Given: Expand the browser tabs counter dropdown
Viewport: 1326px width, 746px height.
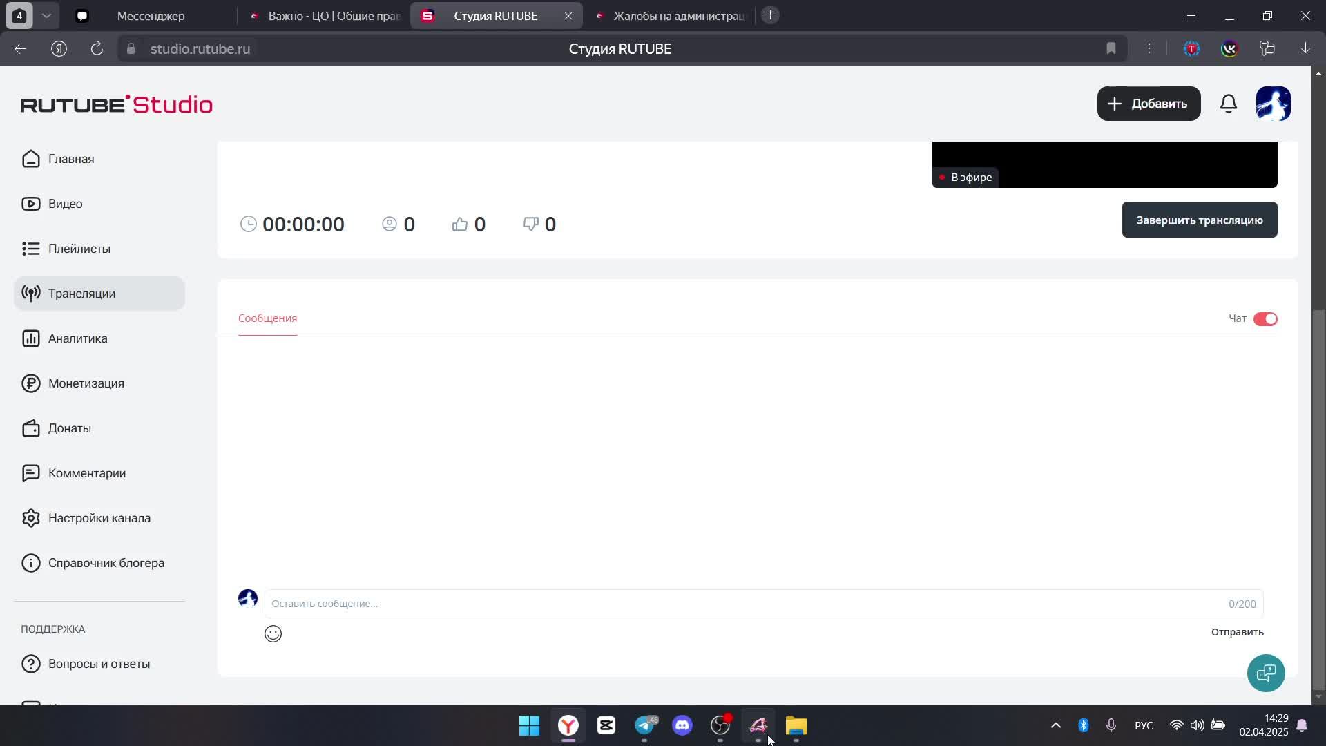Looking at the screenshot, I should coord(47,15).
